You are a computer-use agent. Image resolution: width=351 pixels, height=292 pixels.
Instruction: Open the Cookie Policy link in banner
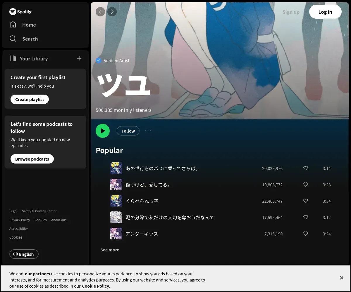click(x=96, y=286)
